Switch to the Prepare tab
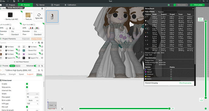The height and width of the screenshot is (111, 209). tap(10, 5)
